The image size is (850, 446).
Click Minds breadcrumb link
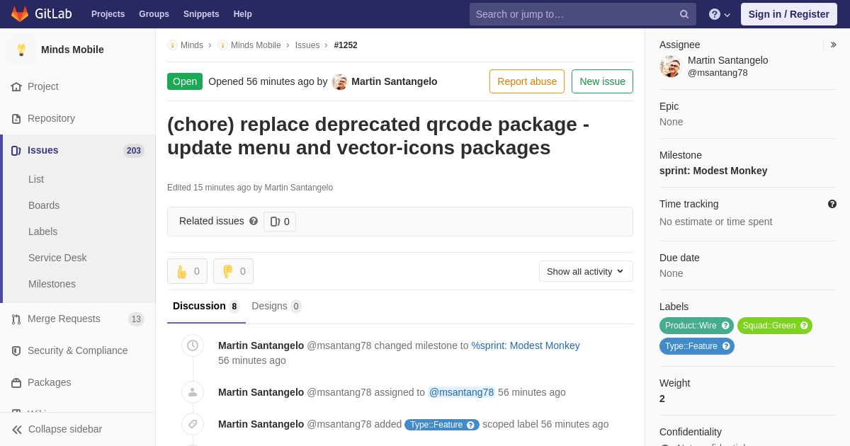click(192, 45)
